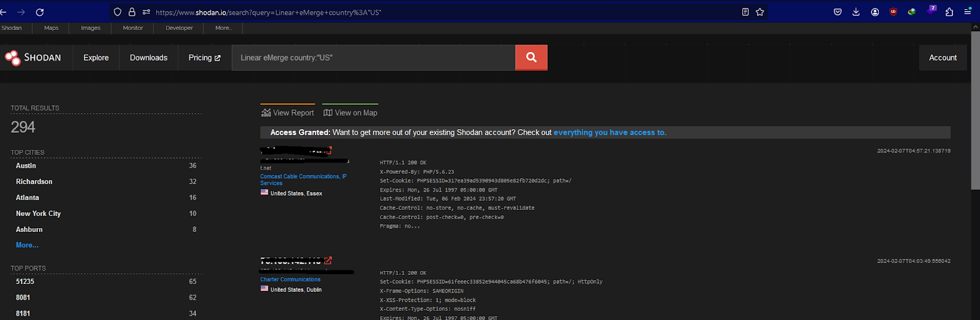Click 'United States, Dublin' location text

[x=296, y=290]
